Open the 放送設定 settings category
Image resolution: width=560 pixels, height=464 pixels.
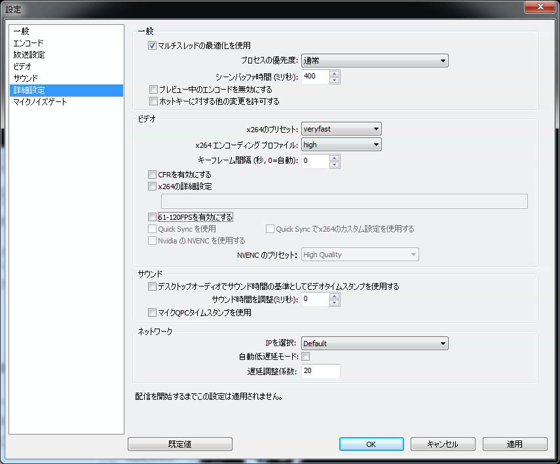click(66, 55)
